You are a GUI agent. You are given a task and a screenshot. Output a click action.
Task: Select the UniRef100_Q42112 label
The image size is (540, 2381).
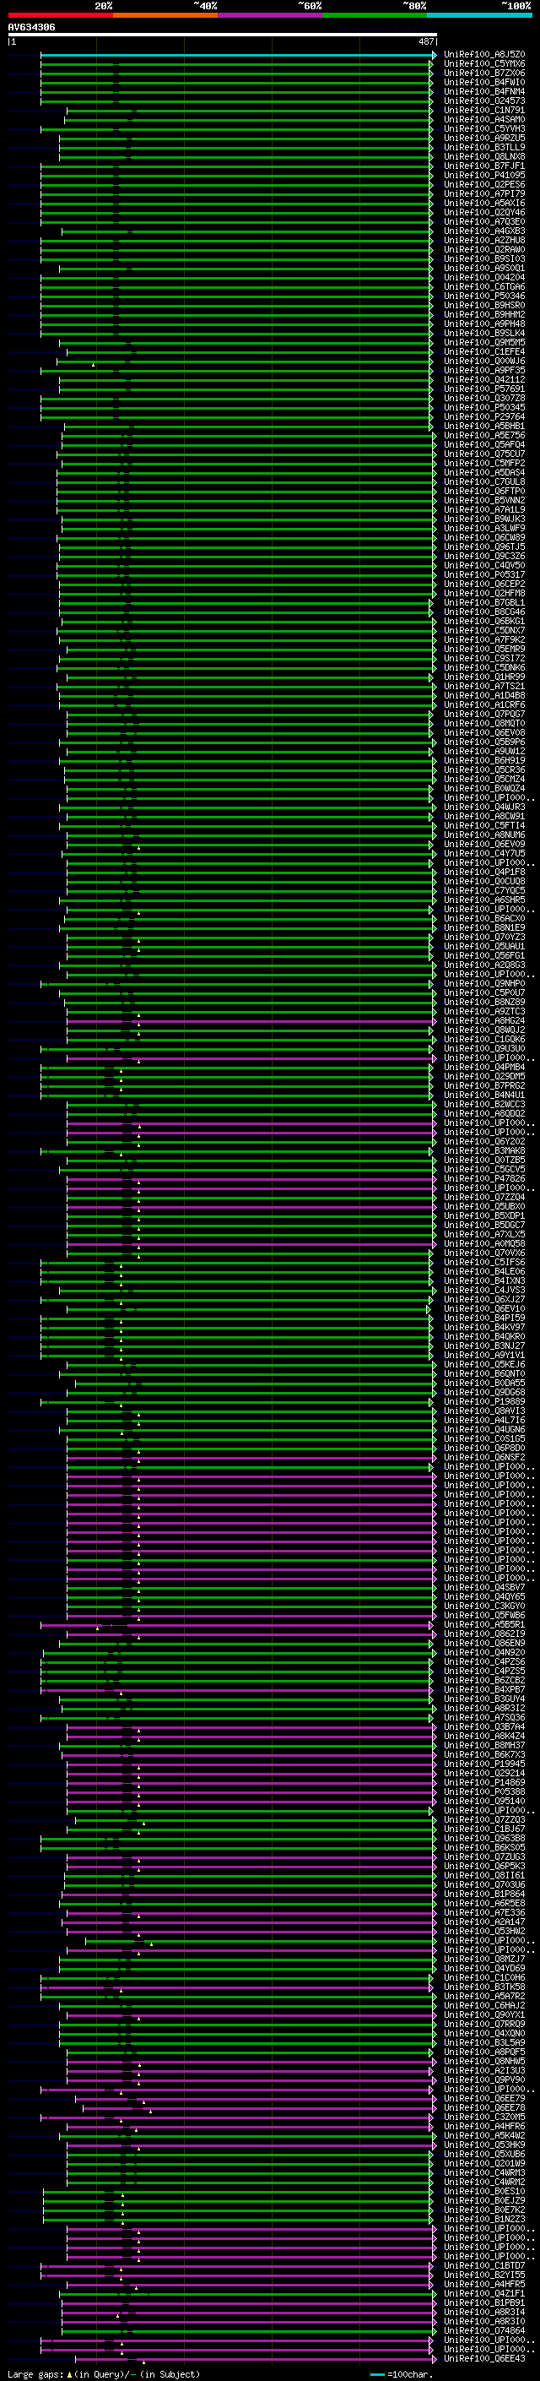click(x=484, y=380)
